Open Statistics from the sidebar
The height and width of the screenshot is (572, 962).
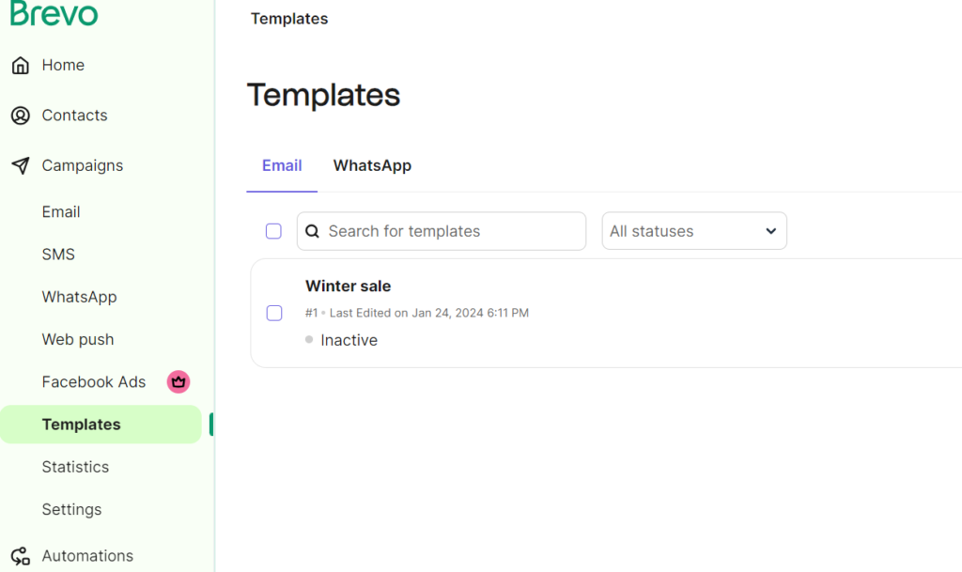tap(75, 467)
